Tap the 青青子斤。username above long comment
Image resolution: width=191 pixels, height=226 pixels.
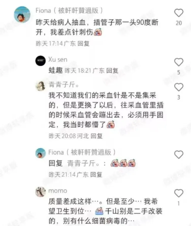click(x=64, y=85)
